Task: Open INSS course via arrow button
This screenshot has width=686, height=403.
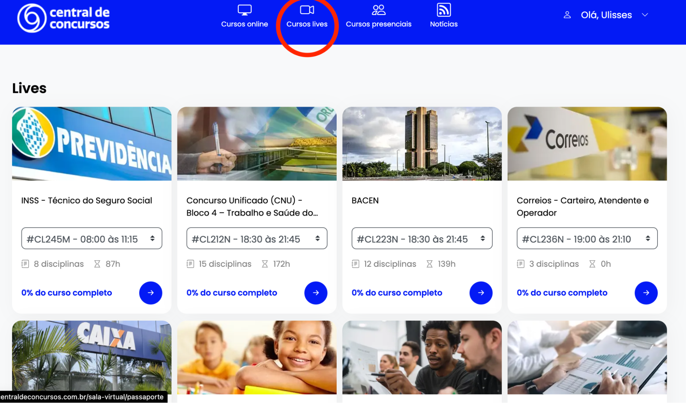Action: [150, 293]
